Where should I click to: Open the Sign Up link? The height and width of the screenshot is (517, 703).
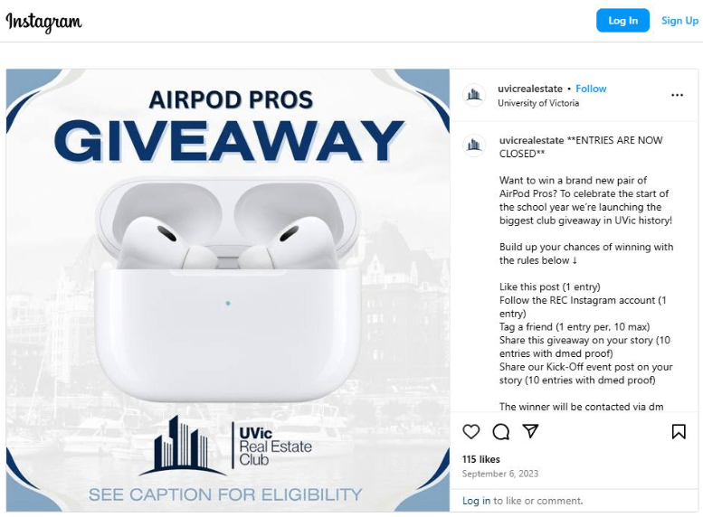[679, 21]
